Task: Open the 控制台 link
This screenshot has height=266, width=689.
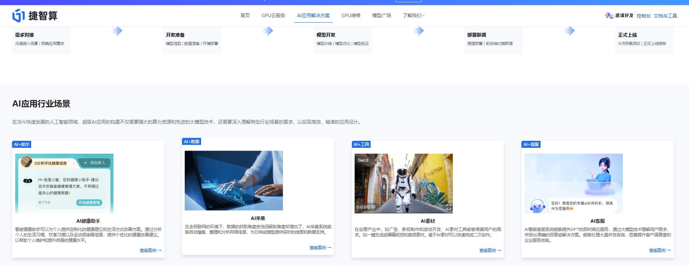Action: click(643, 16)
